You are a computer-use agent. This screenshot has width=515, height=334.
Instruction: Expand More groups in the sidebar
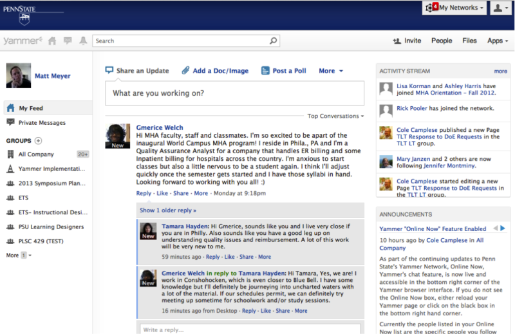point(19,255)
